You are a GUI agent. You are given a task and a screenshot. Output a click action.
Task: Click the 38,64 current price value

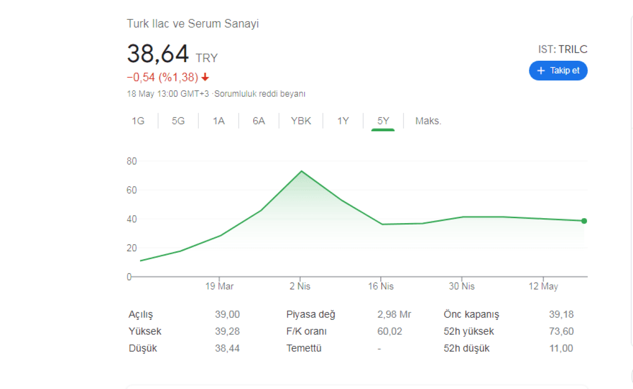pyautogui.click(x=158, y=54)
